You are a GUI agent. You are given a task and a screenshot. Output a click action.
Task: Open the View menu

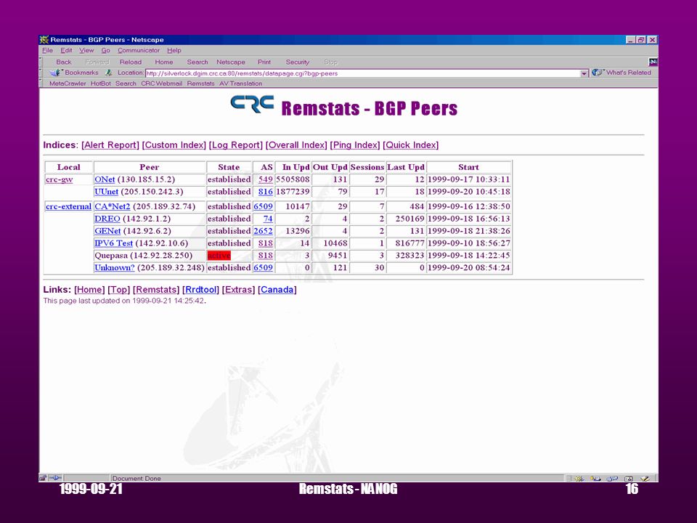[86, 50]
